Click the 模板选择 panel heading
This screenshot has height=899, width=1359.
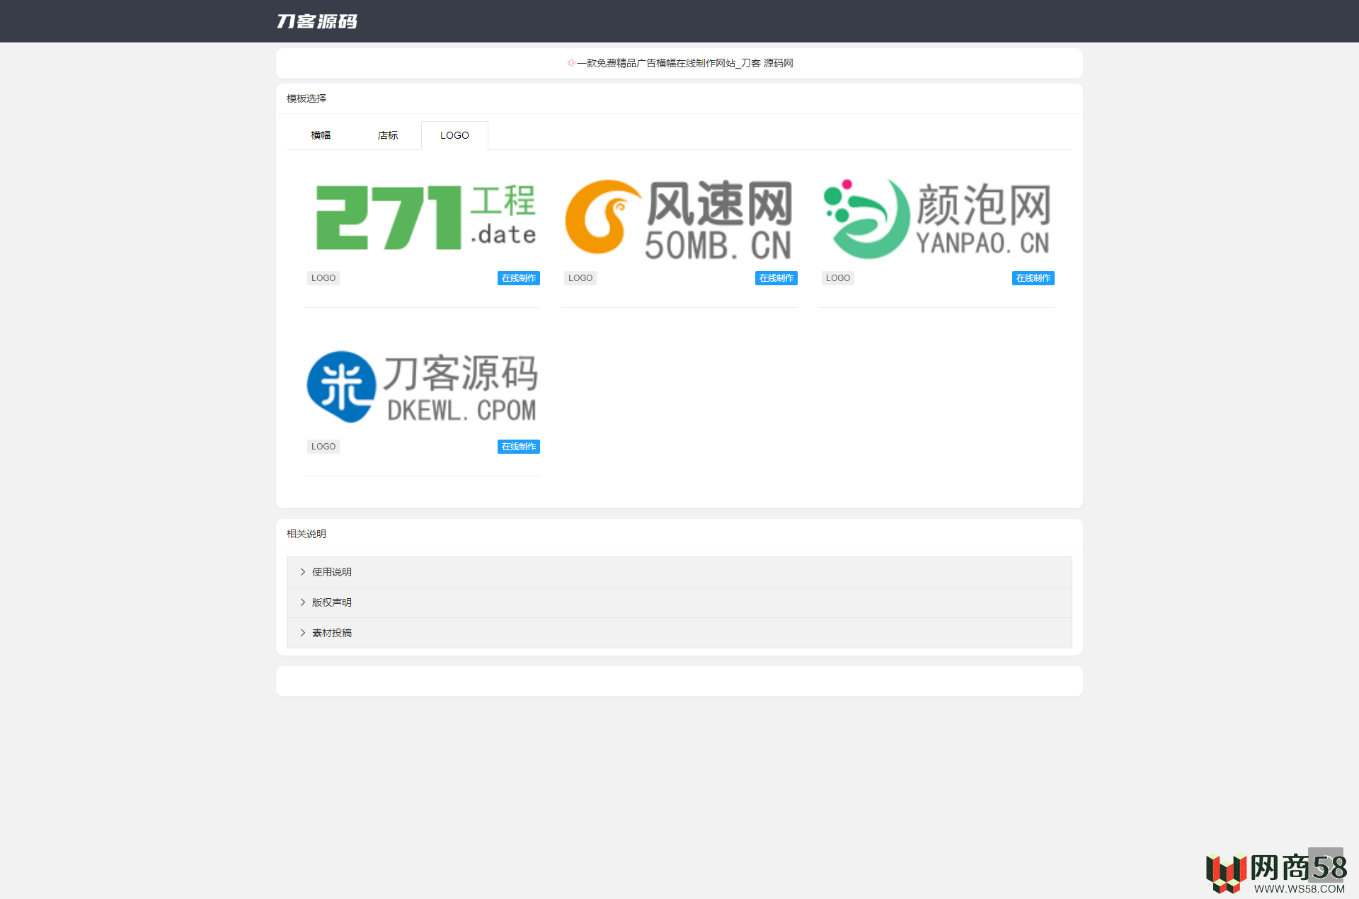pos(306,98)
